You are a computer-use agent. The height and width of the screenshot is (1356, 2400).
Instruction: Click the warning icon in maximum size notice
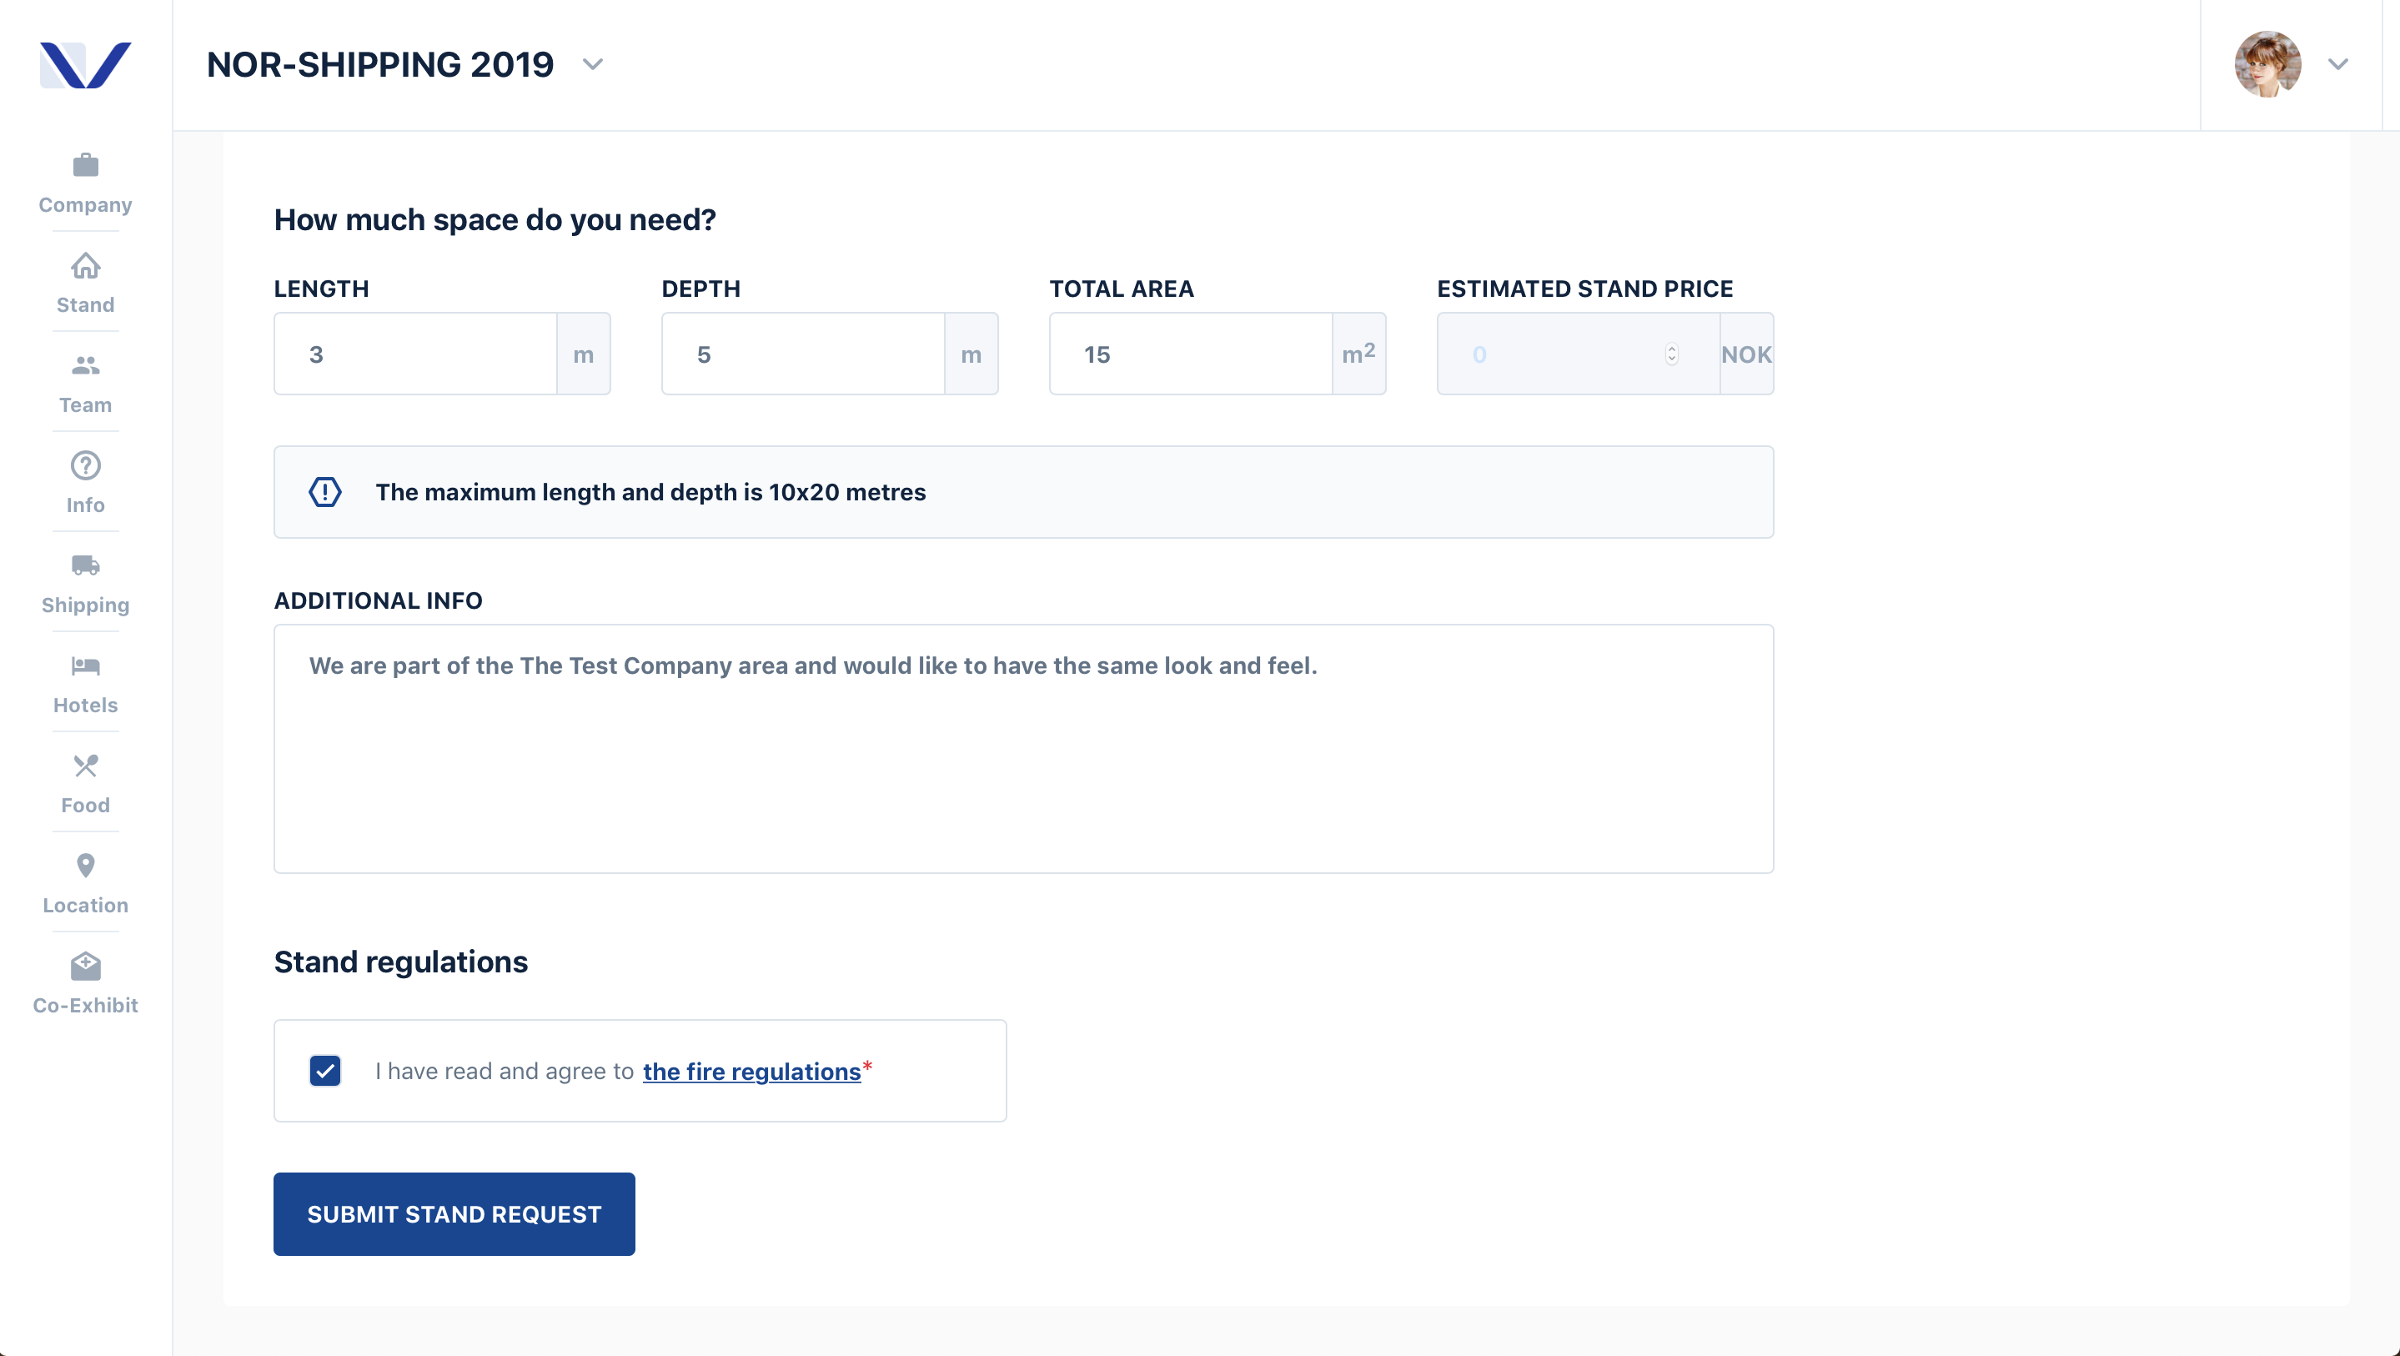coord(325,492)
